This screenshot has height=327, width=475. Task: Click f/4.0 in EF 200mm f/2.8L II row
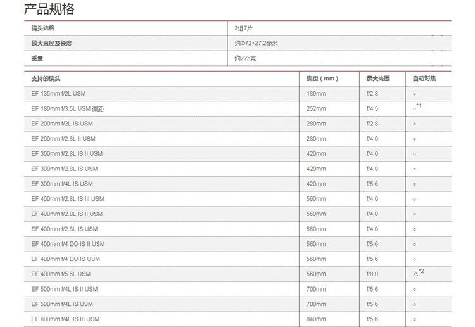coord(372,139)
